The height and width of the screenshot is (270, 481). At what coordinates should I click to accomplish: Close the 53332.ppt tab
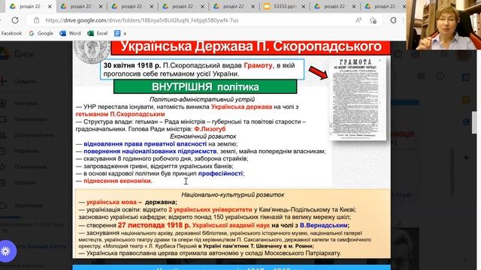coord(304,7)
